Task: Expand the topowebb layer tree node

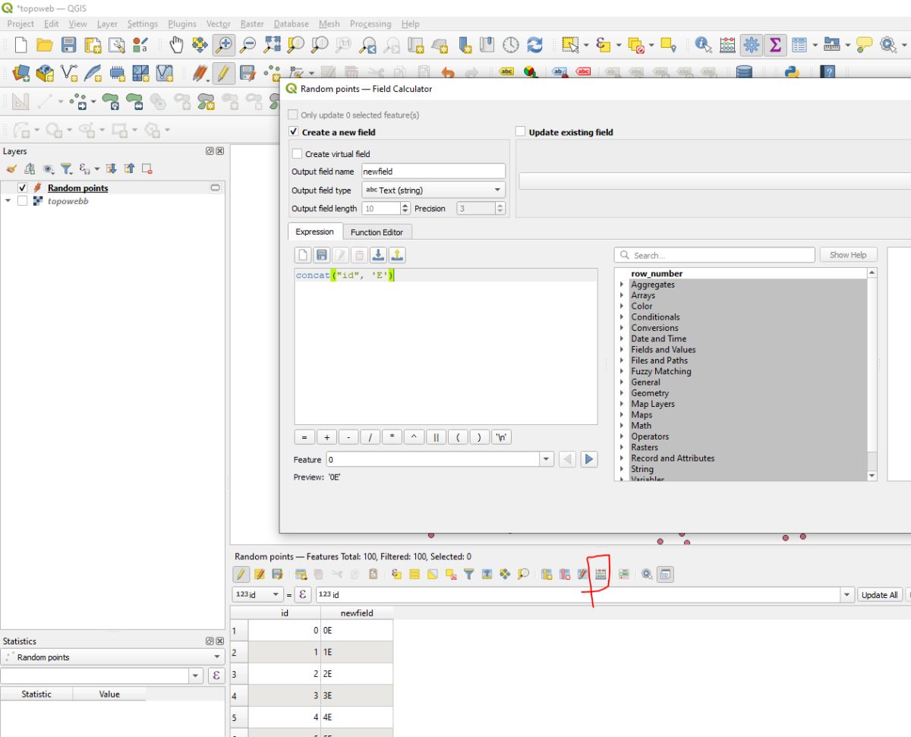Action: [x=8, y=201]
